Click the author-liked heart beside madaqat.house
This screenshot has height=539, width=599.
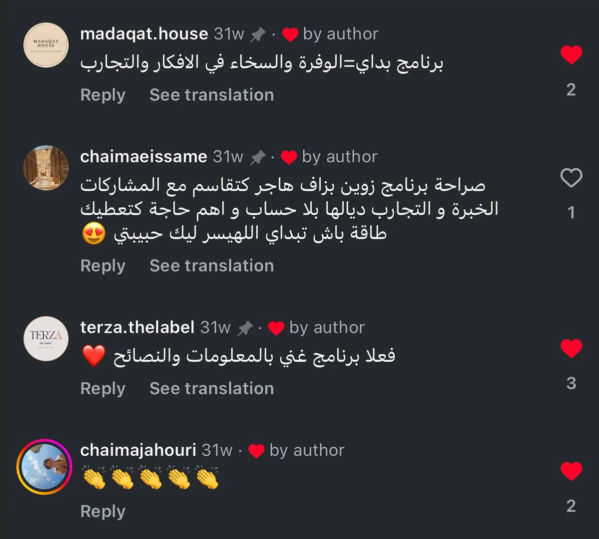coord(290,34)
